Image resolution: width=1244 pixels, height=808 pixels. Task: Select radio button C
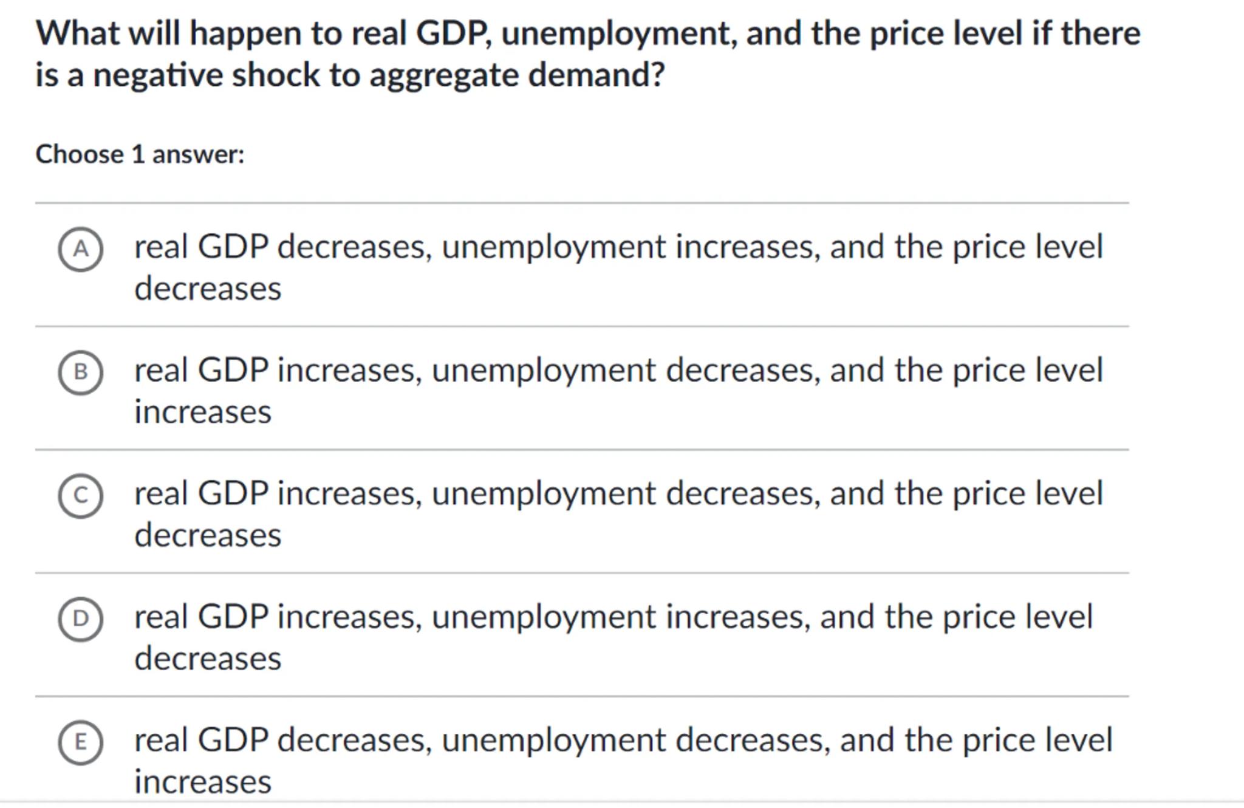coord(81,496)
